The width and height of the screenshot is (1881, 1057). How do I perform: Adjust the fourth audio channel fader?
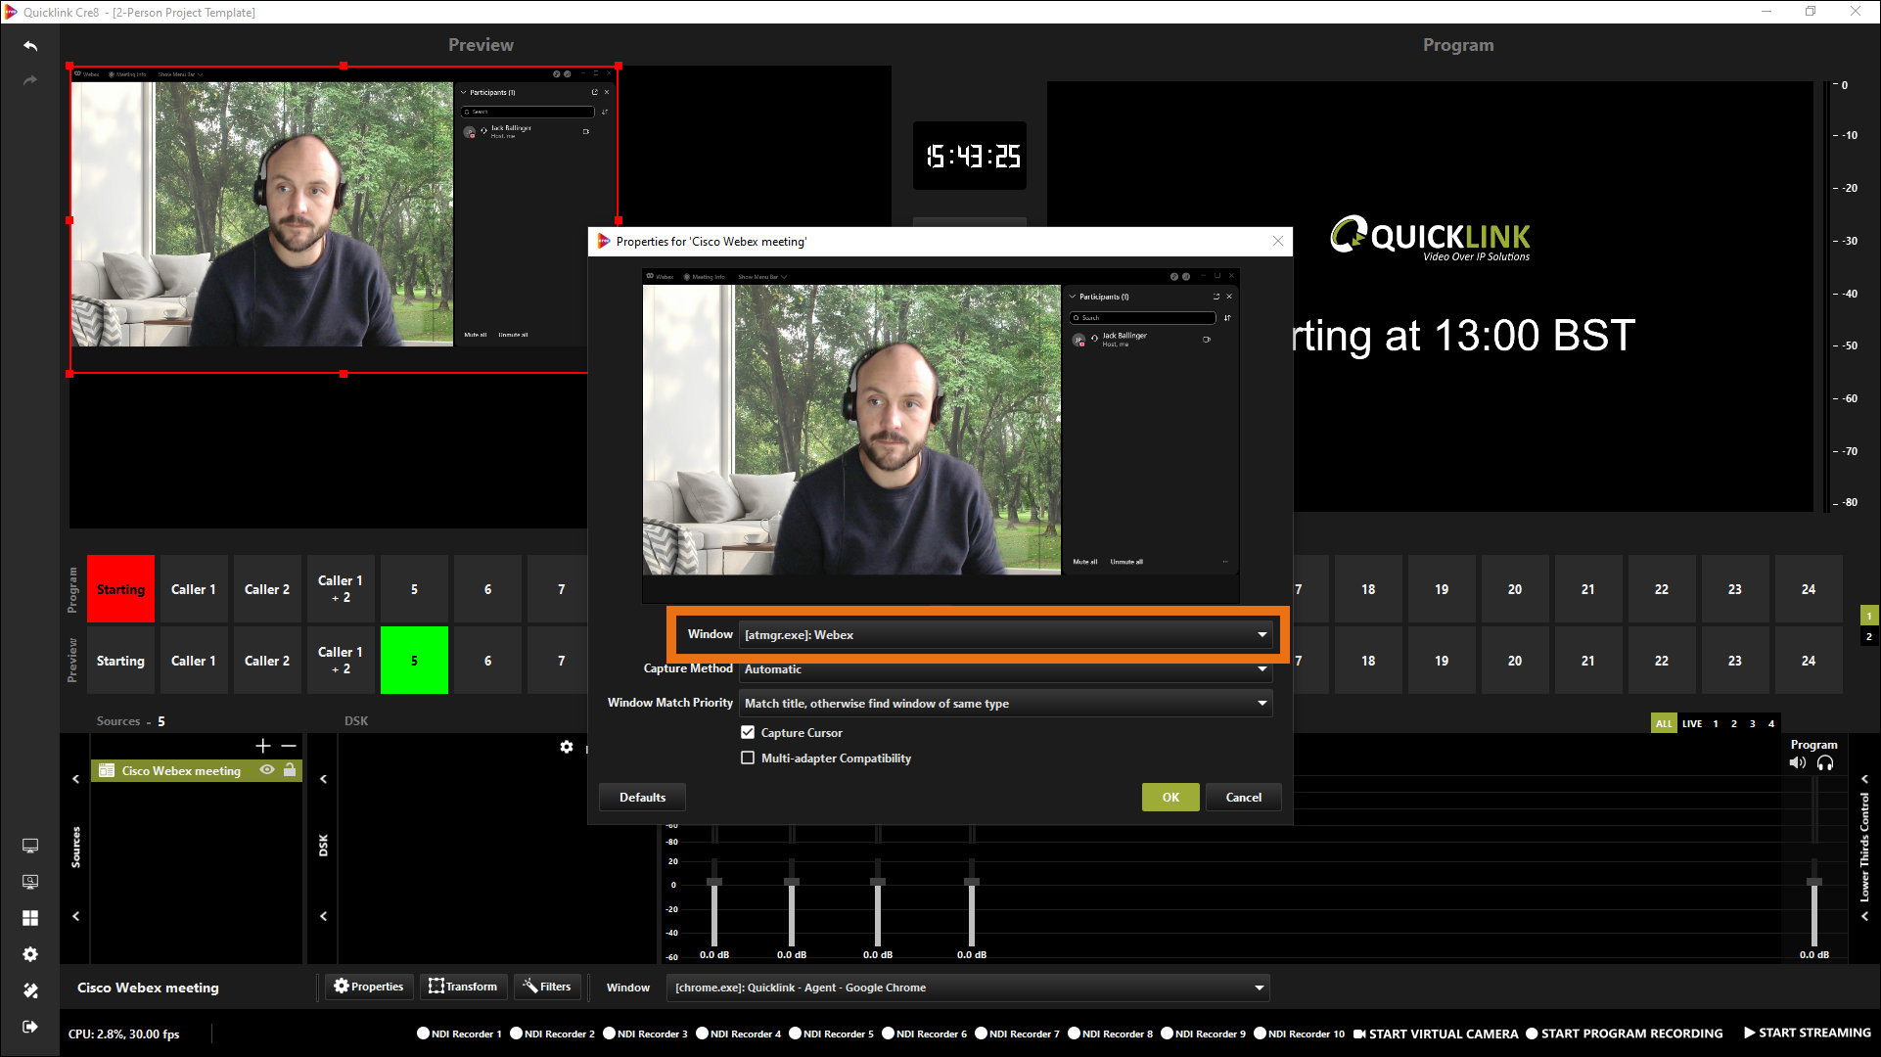point(972,882)
